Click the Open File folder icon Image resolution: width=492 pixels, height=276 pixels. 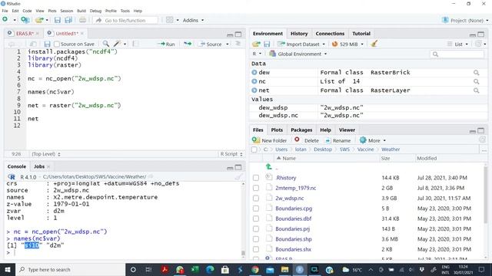pos(39,20)
